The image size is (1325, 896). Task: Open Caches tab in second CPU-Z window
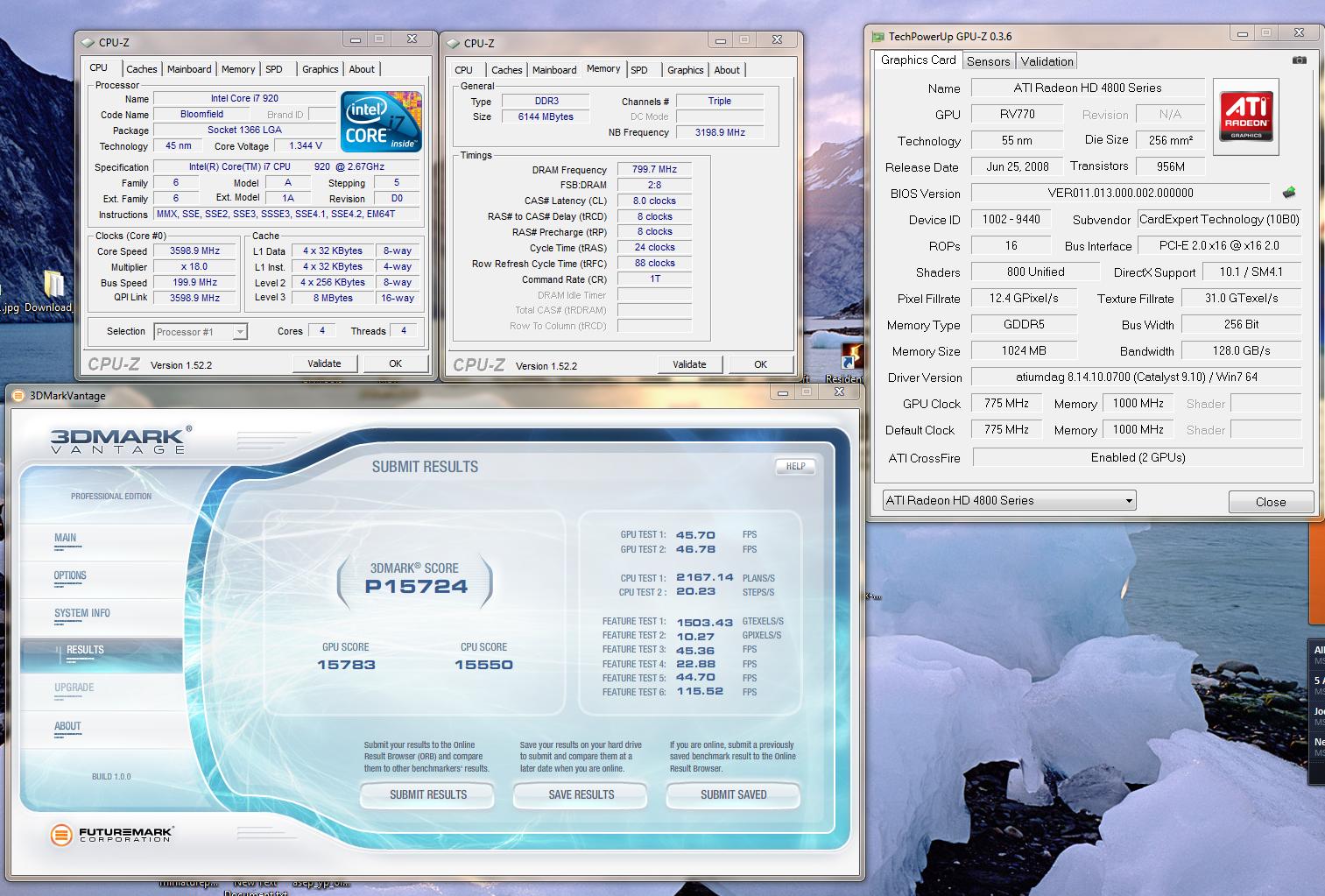pyautogui.click(x=506, y=70)
